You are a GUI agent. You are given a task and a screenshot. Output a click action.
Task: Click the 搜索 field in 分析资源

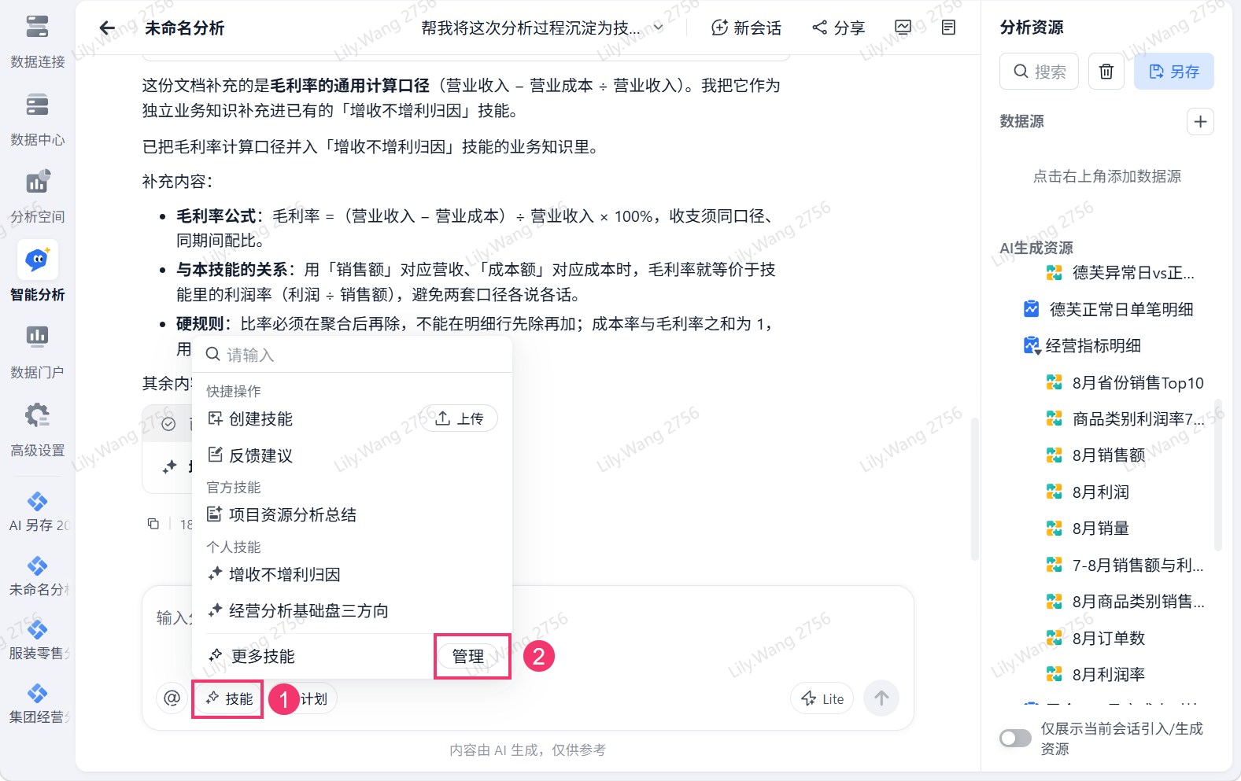coord(1039,72)
